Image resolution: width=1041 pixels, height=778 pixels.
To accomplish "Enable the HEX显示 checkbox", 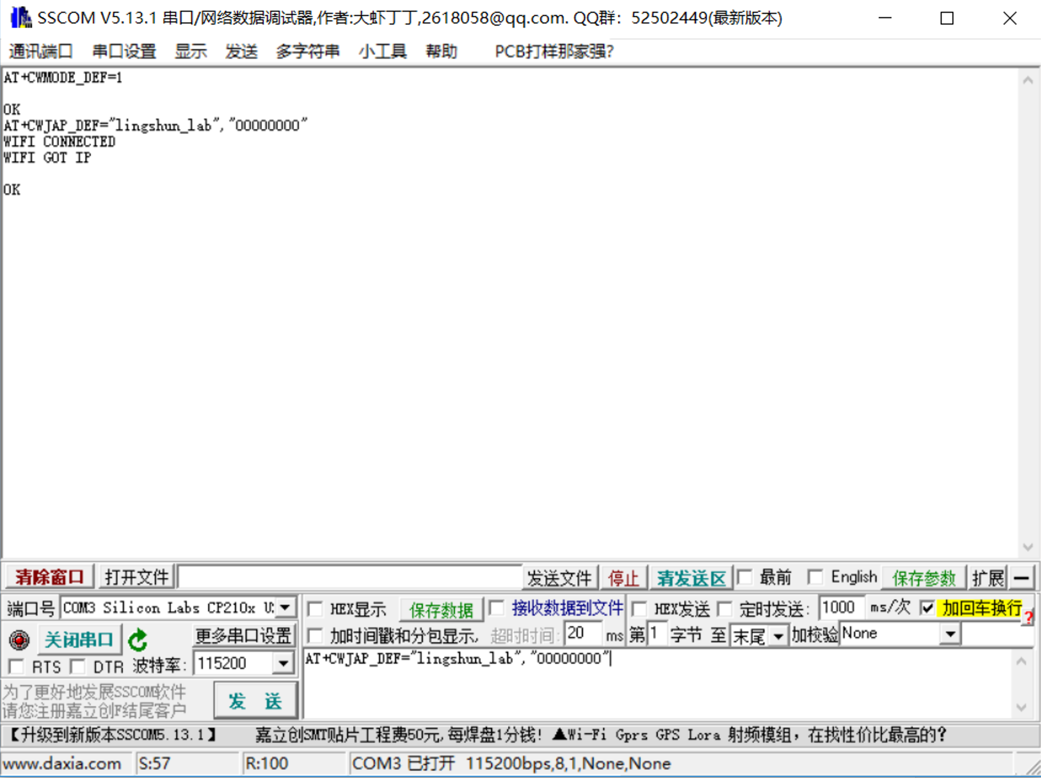I will [316, 609].
